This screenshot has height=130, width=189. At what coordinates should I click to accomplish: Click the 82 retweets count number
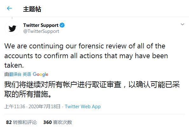click(9, 122)
